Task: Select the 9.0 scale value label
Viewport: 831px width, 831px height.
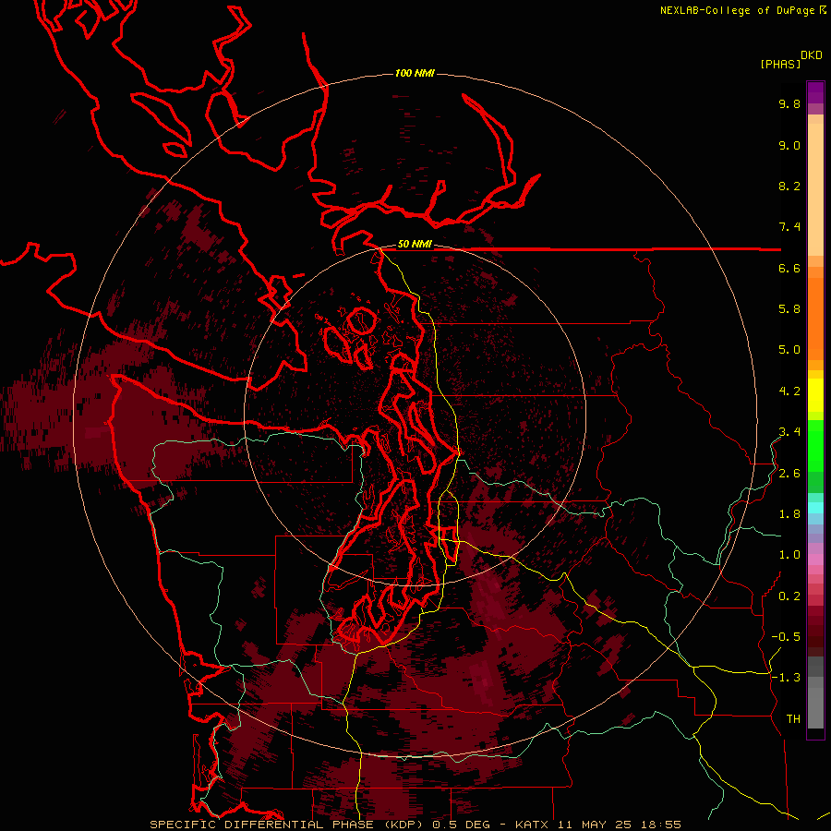Action: coord(789,145)
